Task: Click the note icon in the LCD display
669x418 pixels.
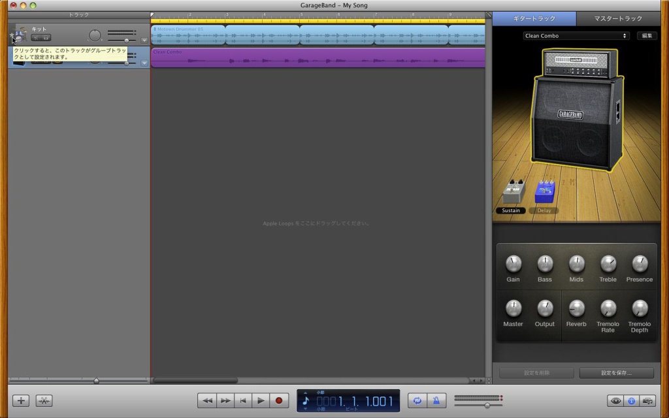Action: tap(306, 400)
